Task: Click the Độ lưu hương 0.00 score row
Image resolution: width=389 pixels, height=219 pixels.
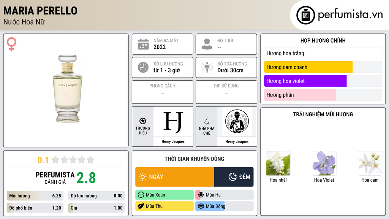Action: pos(96,196)
